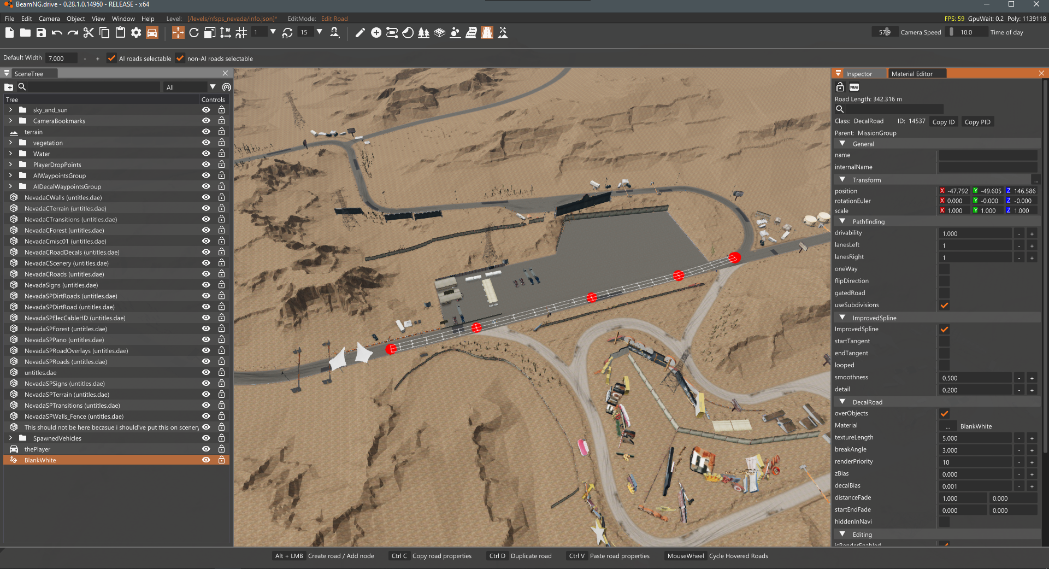Click the add folder icon in SceneTree
Image resolution: width=1049 pixels, height=569 pixels.
9,87
